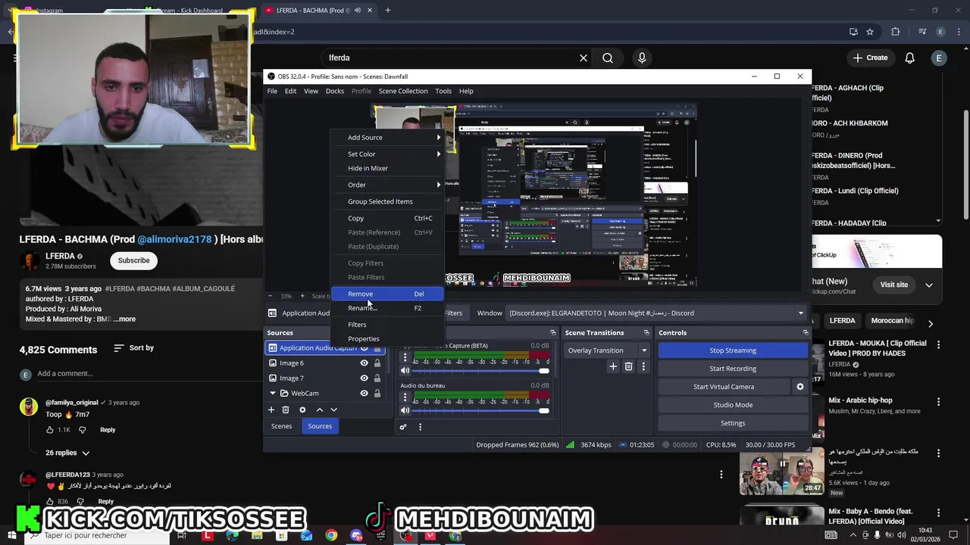Click YouTube search magnifier button
Image resolution: width=970 pixels, height=545 pixels.
pos(608,58)
